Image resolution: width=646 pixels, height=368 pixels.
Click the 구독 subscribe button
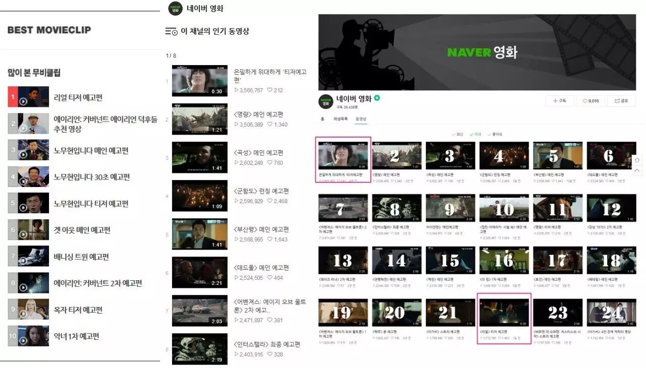pyautogui.click(x=560, y=101)
